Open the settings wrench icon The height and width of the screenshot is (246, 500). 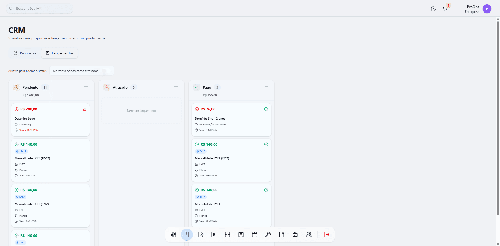tap(268, 235)
